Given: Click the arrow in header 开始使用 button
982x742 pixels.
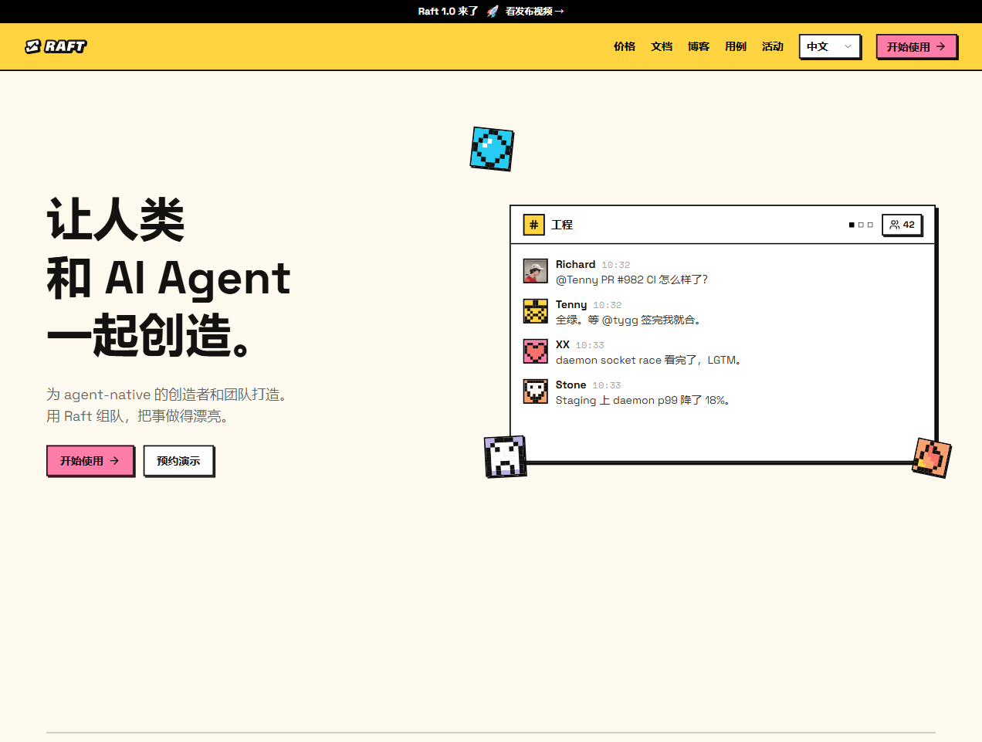Looking at the screenshot, I should pyautogui.click(x=941, y=46).
